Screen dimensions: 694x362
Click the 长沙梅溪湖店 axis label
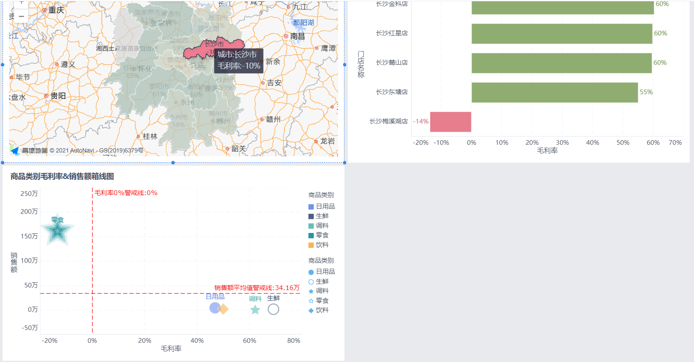tap(388, 121)
